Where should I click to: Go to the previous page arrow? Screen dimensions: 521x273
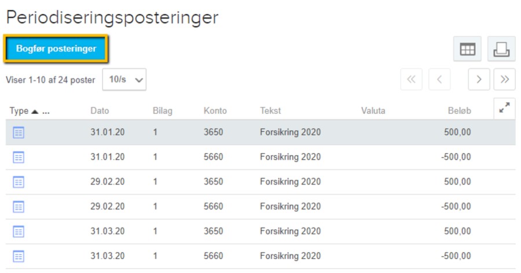[439, 79]
